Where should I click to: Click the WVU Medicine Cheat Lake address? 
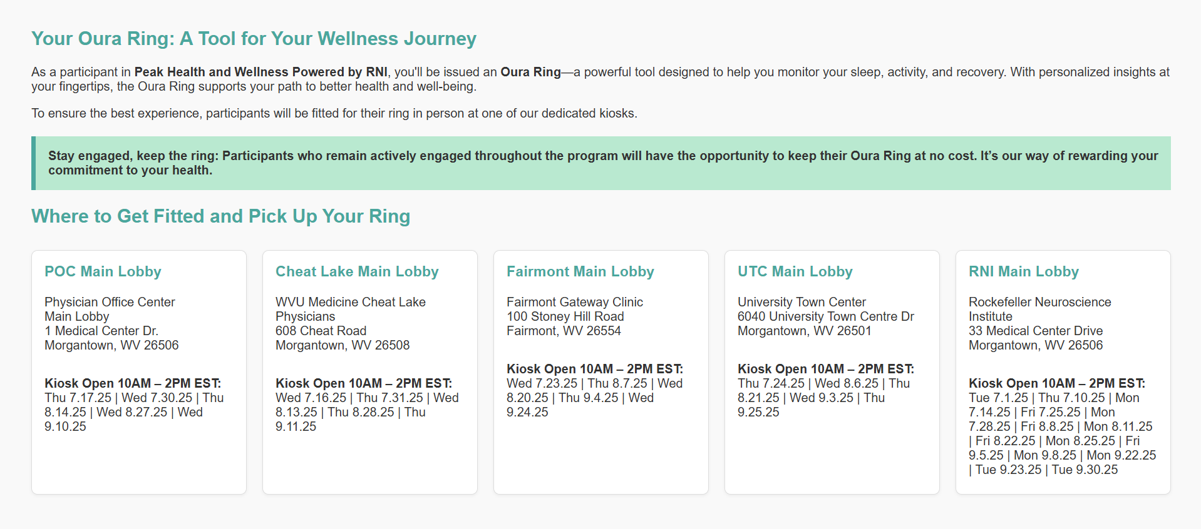(x=350, y=323)
